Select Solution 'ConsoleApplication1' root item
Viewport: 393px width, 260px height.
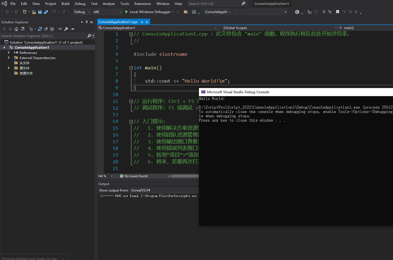[x=46, y=43]
